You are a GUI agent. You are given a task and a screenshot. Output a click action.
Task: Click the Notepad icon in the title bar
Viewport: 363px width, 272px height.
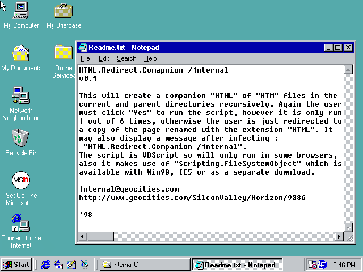pyautogui.click(x=83, y=48)
